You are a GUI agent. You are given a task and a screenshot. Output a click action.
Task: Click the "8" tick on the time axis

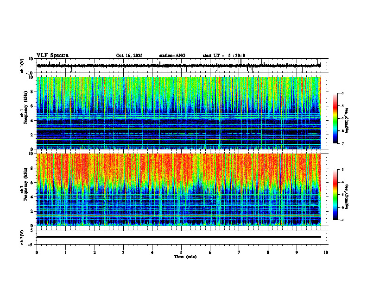(268, 252)
